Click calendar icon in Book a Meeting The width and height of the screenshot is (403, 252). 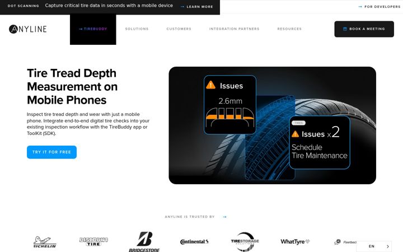[x=345, y=29]
